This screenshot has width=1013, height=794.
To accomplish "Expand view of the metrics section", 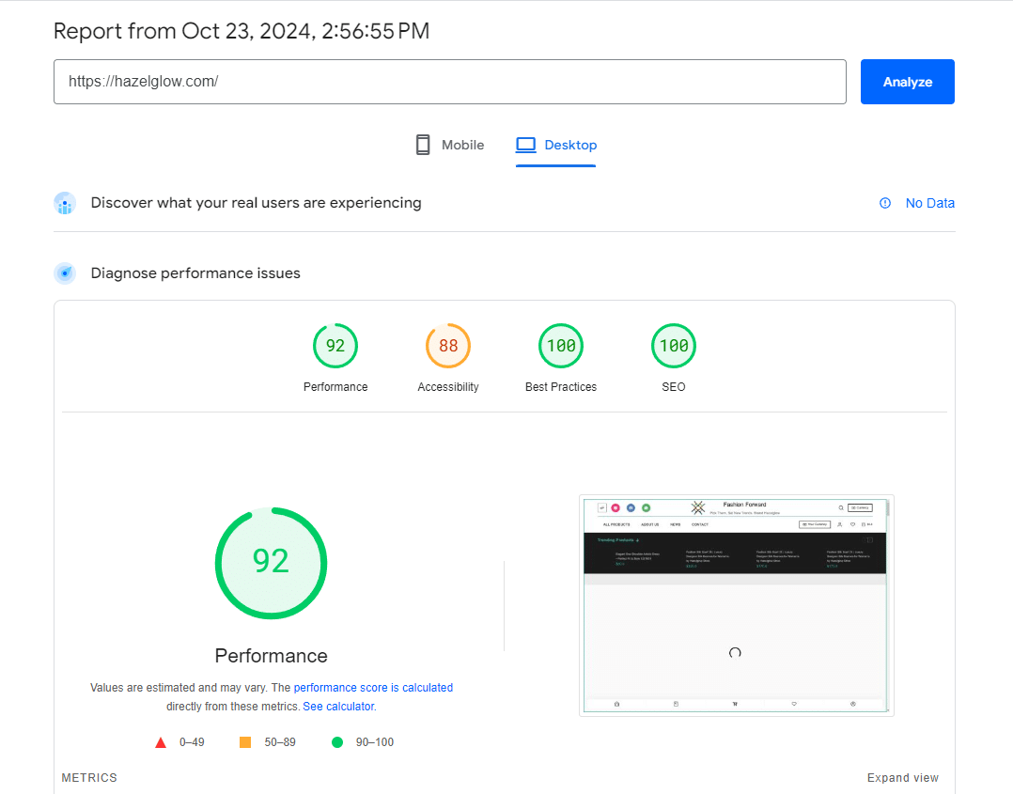I will [902, 778].
